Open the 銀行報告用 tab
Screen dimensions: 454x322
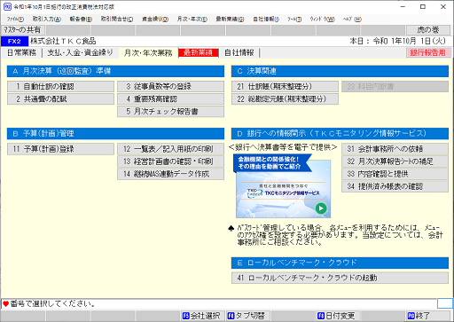pyautogui.click(x=427, y=52)
